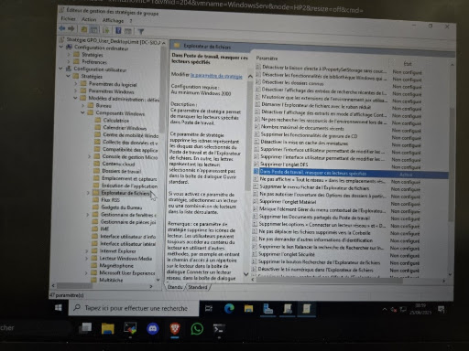The height and width of the screenshot is (351, 469).
Task: Click the 'le paramètre de stratégie' link
Action: [x=216, y=76]
